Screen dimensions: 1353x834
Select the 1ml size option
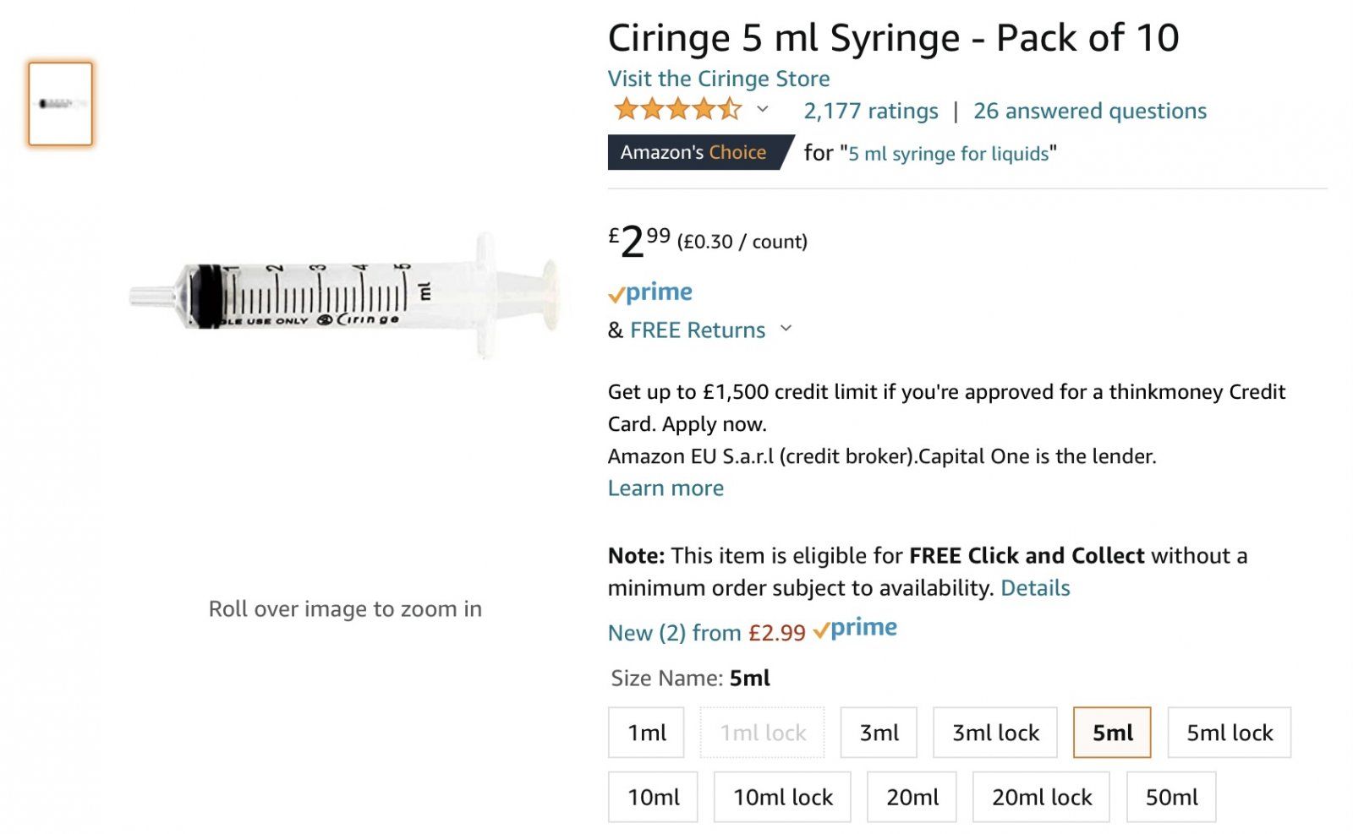click(646, 733)
